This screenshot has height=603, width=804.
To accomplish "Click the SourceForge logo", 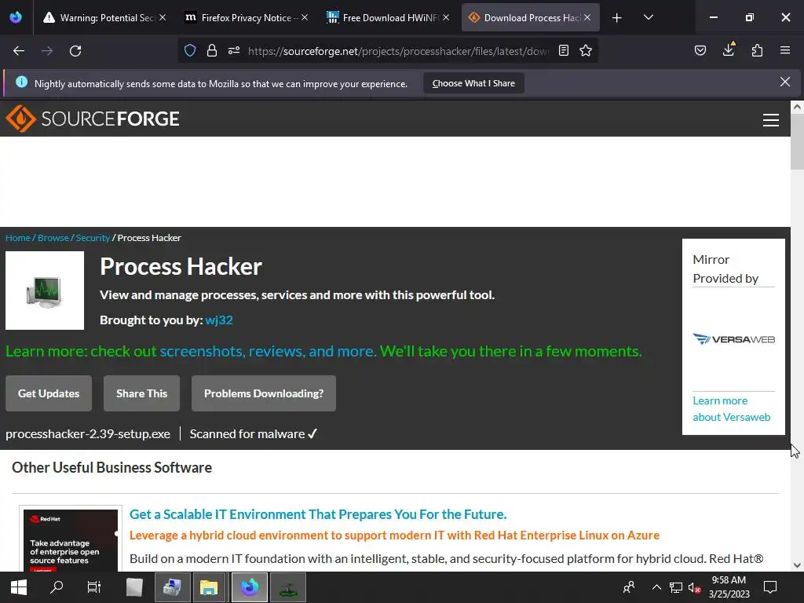I will (93, 119).
